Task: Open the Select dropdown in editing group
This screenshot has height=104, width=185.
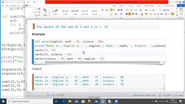Action: pyautogui.click(x=37, y=15)
